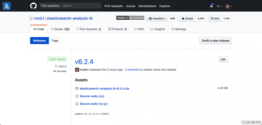The image size is (262, 125).
Task: View the 408 watchers count
Action: [x=172, y=19]
